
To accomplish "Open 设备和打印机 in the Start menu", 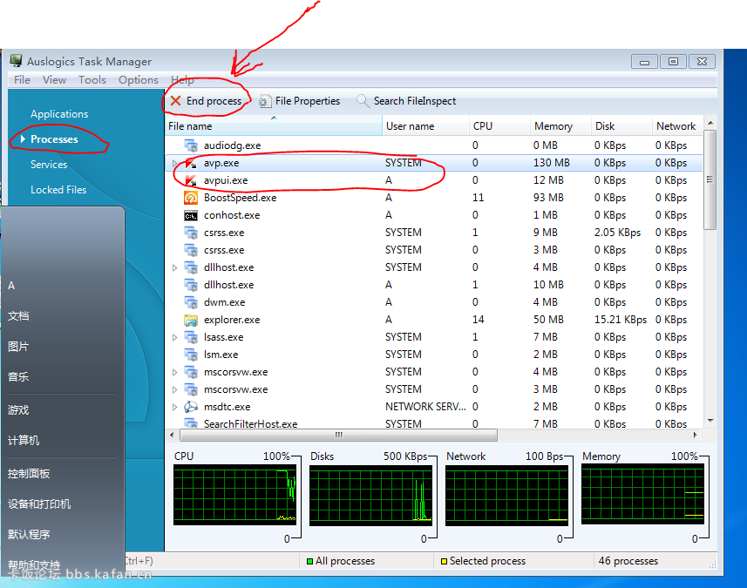I will point(39,504).
